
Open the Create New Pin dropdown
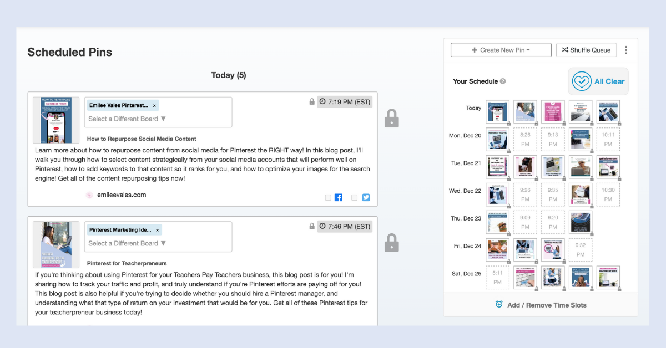point(501,50)
